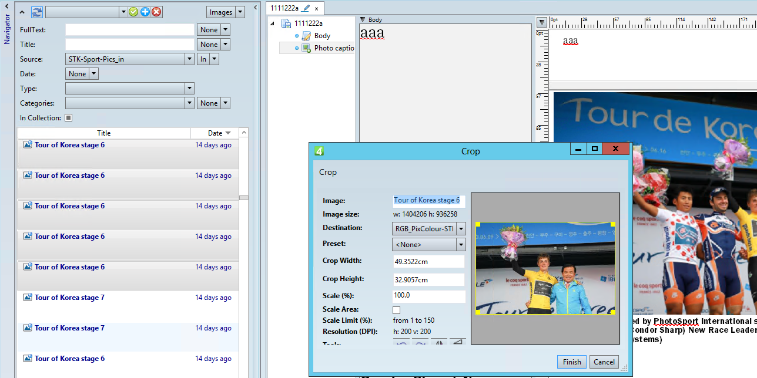Screen dimensions: 757x378
Task: Click the Crop Width field
Action: pyautogui.click(x=429, y=261)
